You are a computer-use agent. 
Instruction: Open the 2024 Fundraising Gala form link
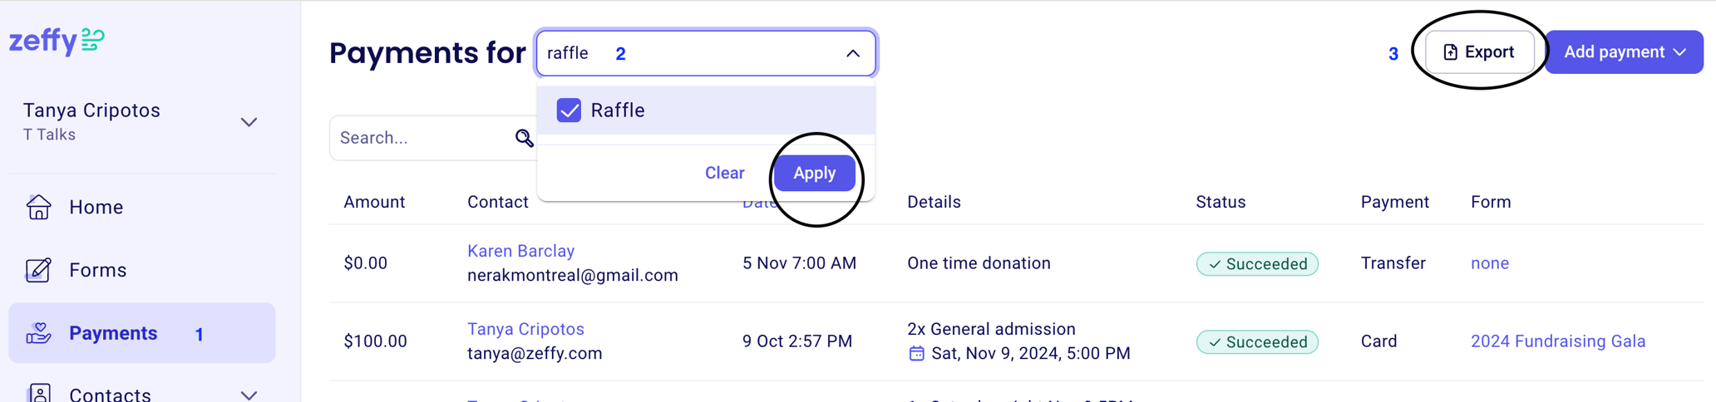1557,341
